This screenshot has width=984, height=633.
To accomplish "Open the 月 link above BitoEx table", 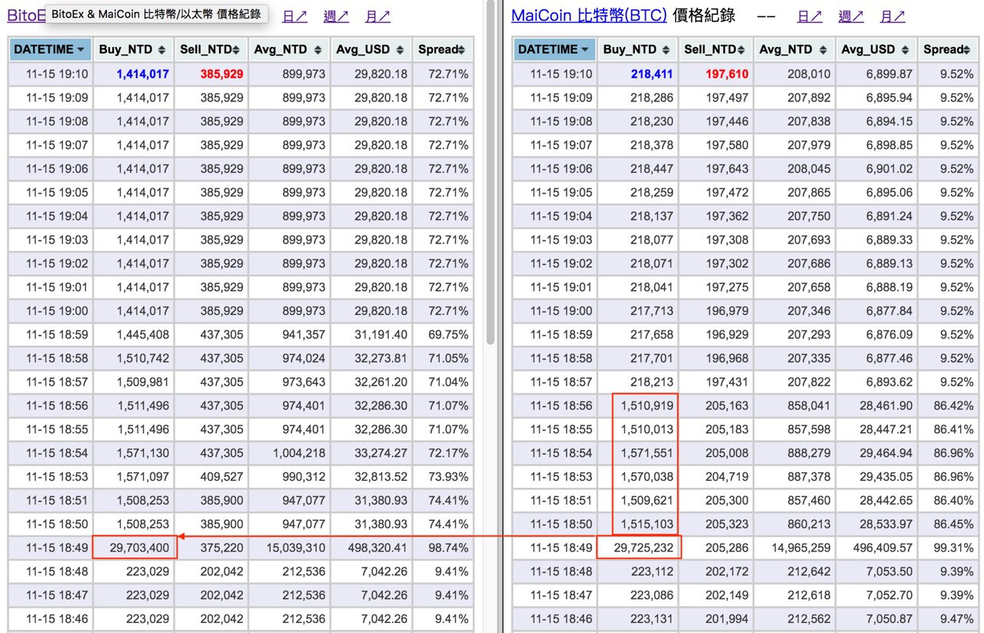I will coord(377,16).
